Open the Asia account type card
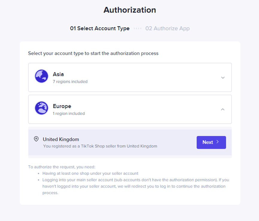The width and height of the screenshot is (259, 221). point(130,77)
